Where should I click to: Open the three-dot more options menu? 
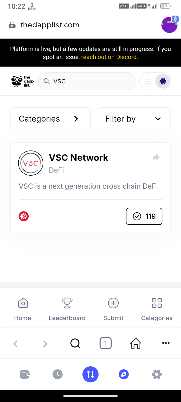tap(166, 343)
